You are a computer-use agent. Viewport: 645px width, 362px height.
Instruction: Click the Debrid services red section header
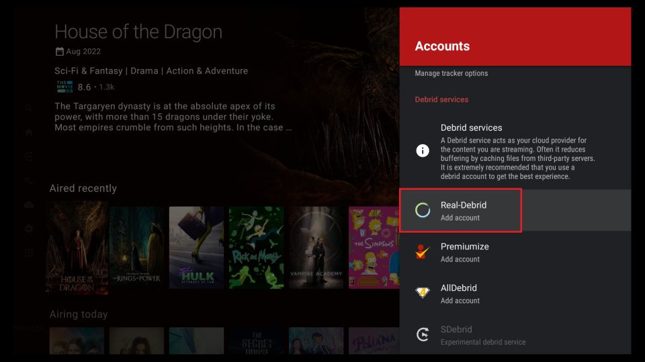pyautogui.click(x=441, y=99)
